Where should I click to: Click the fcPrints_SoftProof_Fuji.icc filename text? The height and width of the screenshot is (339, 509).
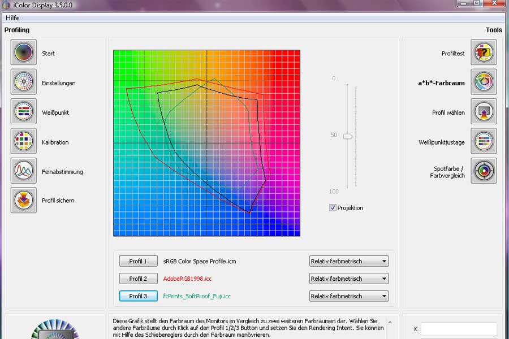197,296
